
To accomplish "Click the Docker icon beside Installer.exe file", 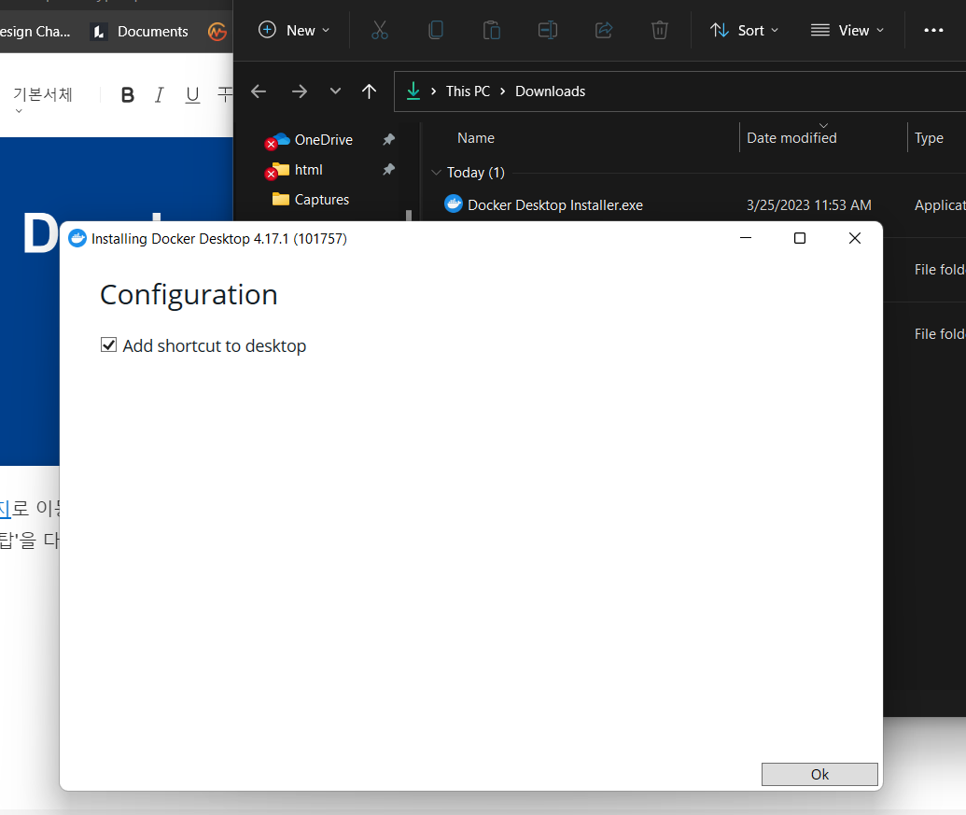I will coord(454,204).
